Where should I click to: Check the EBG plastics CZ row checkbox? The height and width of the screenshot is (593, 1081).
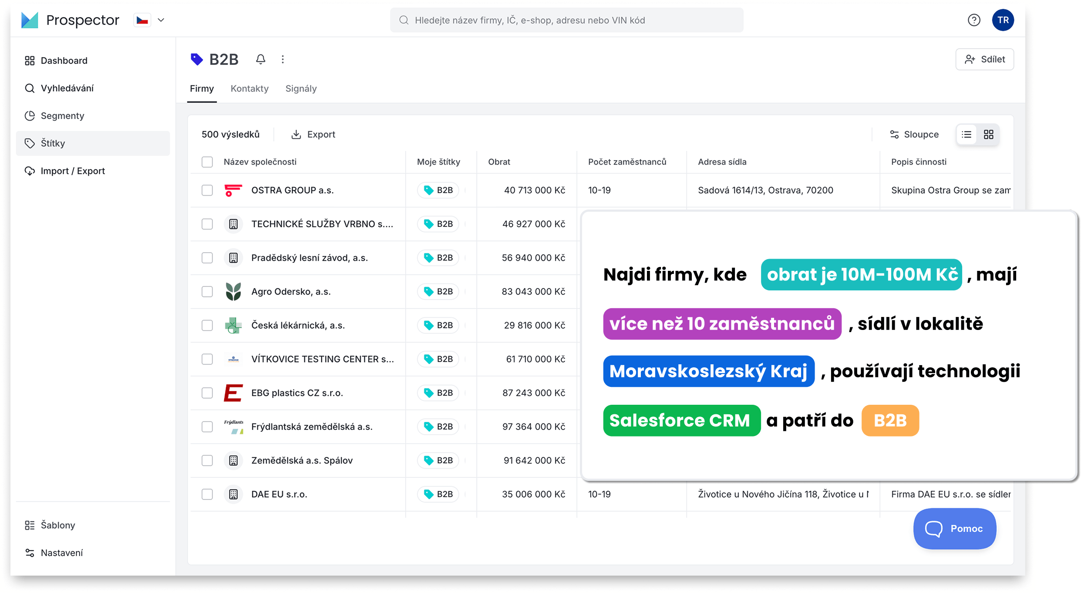(x=207, y=393)
